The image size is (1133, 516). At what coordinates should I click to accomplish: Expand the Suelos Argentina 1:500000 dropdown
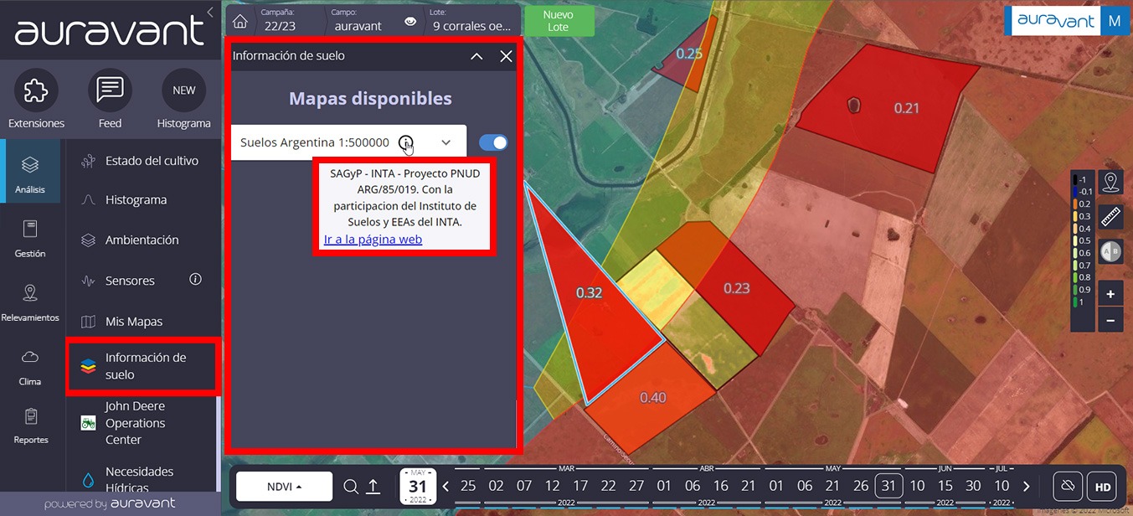(x=446, y=142)
